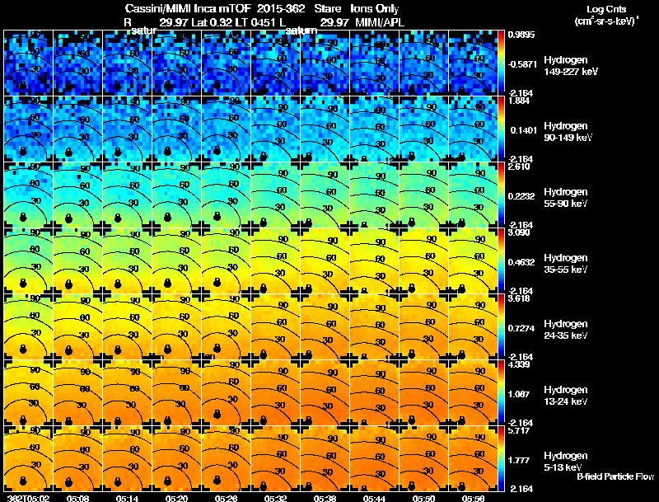Screen dimensions: 659x502
Task: Click the Hydrogen 35-55 keV row label
Action: [566, 264]
